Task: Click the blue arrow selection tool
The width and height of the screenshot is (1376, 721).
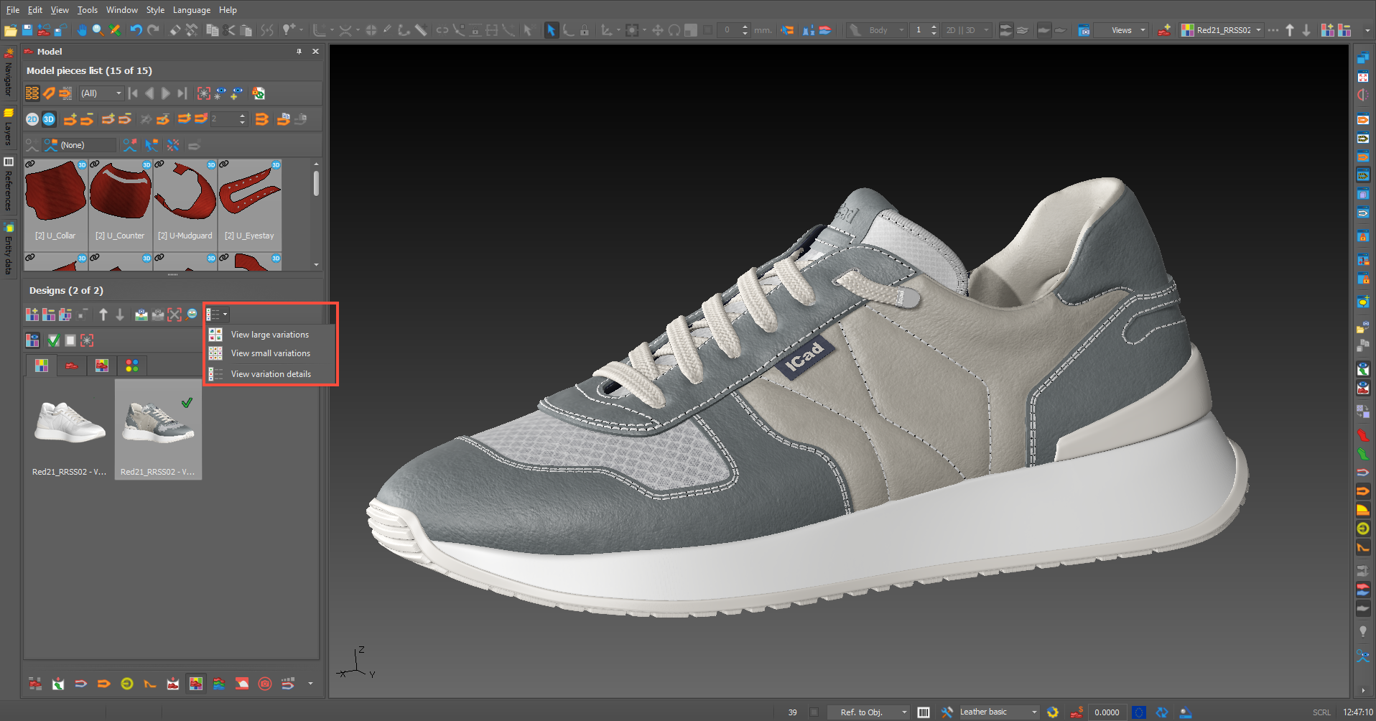Action: pos(551,30)
